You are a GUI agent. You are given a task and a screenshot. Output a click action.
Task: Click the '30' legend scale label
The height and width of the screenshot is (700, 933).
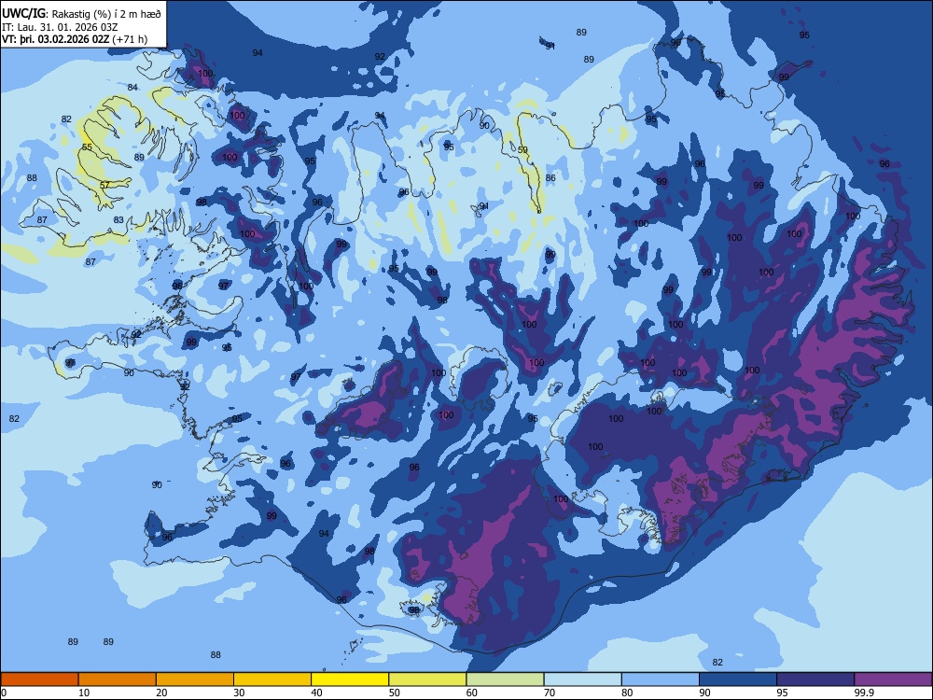point(239,693)
